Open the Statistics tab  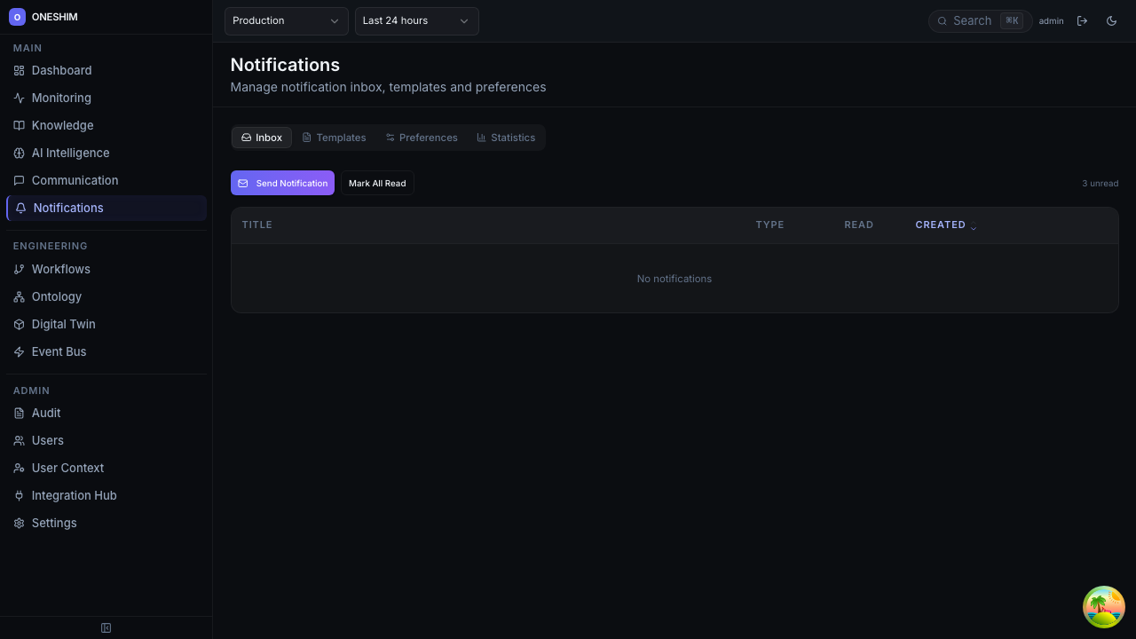point(506,138)
